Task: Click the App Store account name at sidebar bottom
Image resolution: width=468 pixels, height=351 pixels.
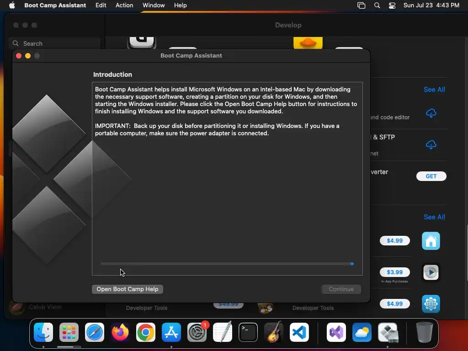Action: tap(45, 307)
